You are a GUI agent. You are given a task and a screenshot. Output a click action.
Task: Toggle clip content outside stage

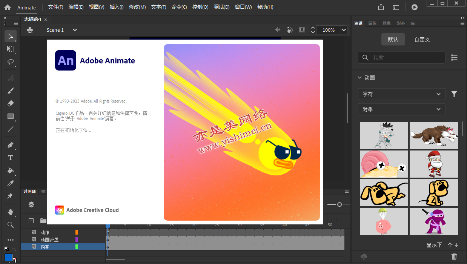coord(302,30)
